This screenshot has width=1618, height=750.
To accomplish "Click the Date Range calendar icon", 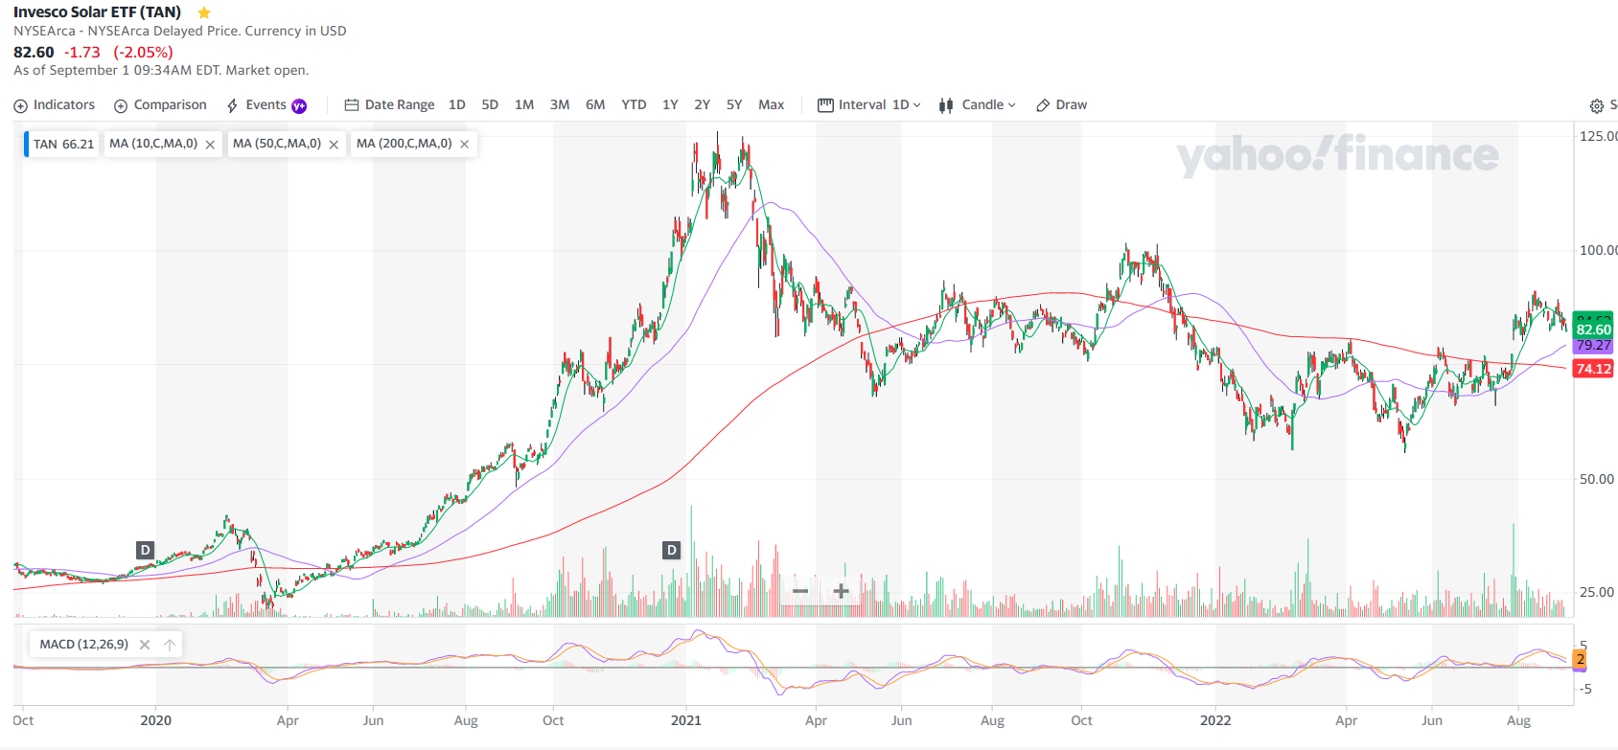I will coord(352,105).
